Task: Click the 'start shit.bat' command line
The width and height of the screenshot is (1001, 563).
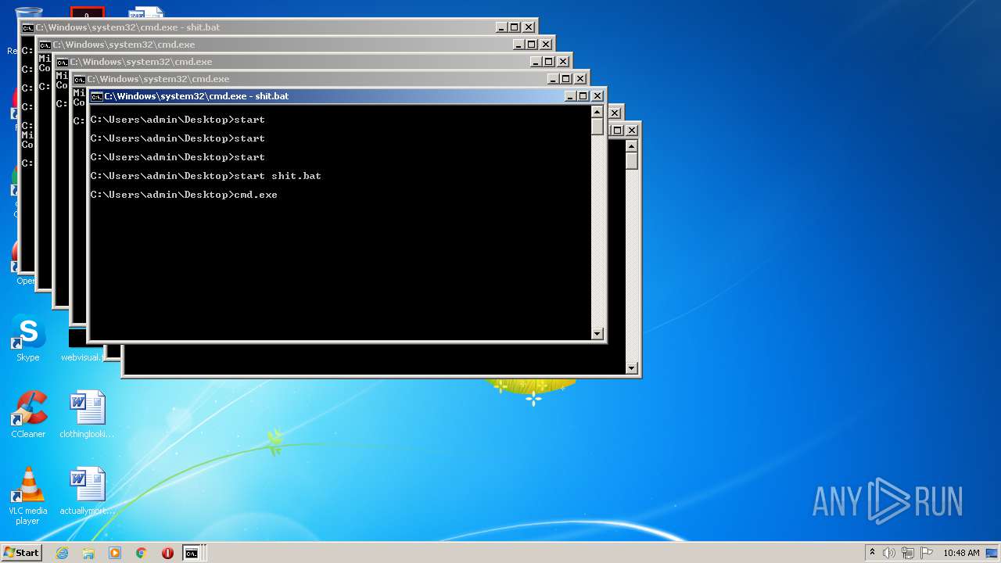Action: pos(206,176)
